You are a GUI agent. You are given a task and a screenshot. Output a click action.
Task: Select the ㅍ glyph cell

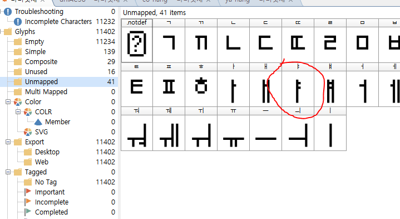click(169, 85)
